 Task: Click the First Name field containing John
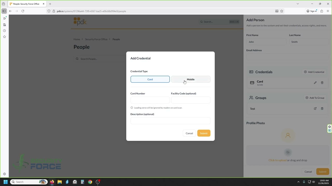[x=266, y=42]
